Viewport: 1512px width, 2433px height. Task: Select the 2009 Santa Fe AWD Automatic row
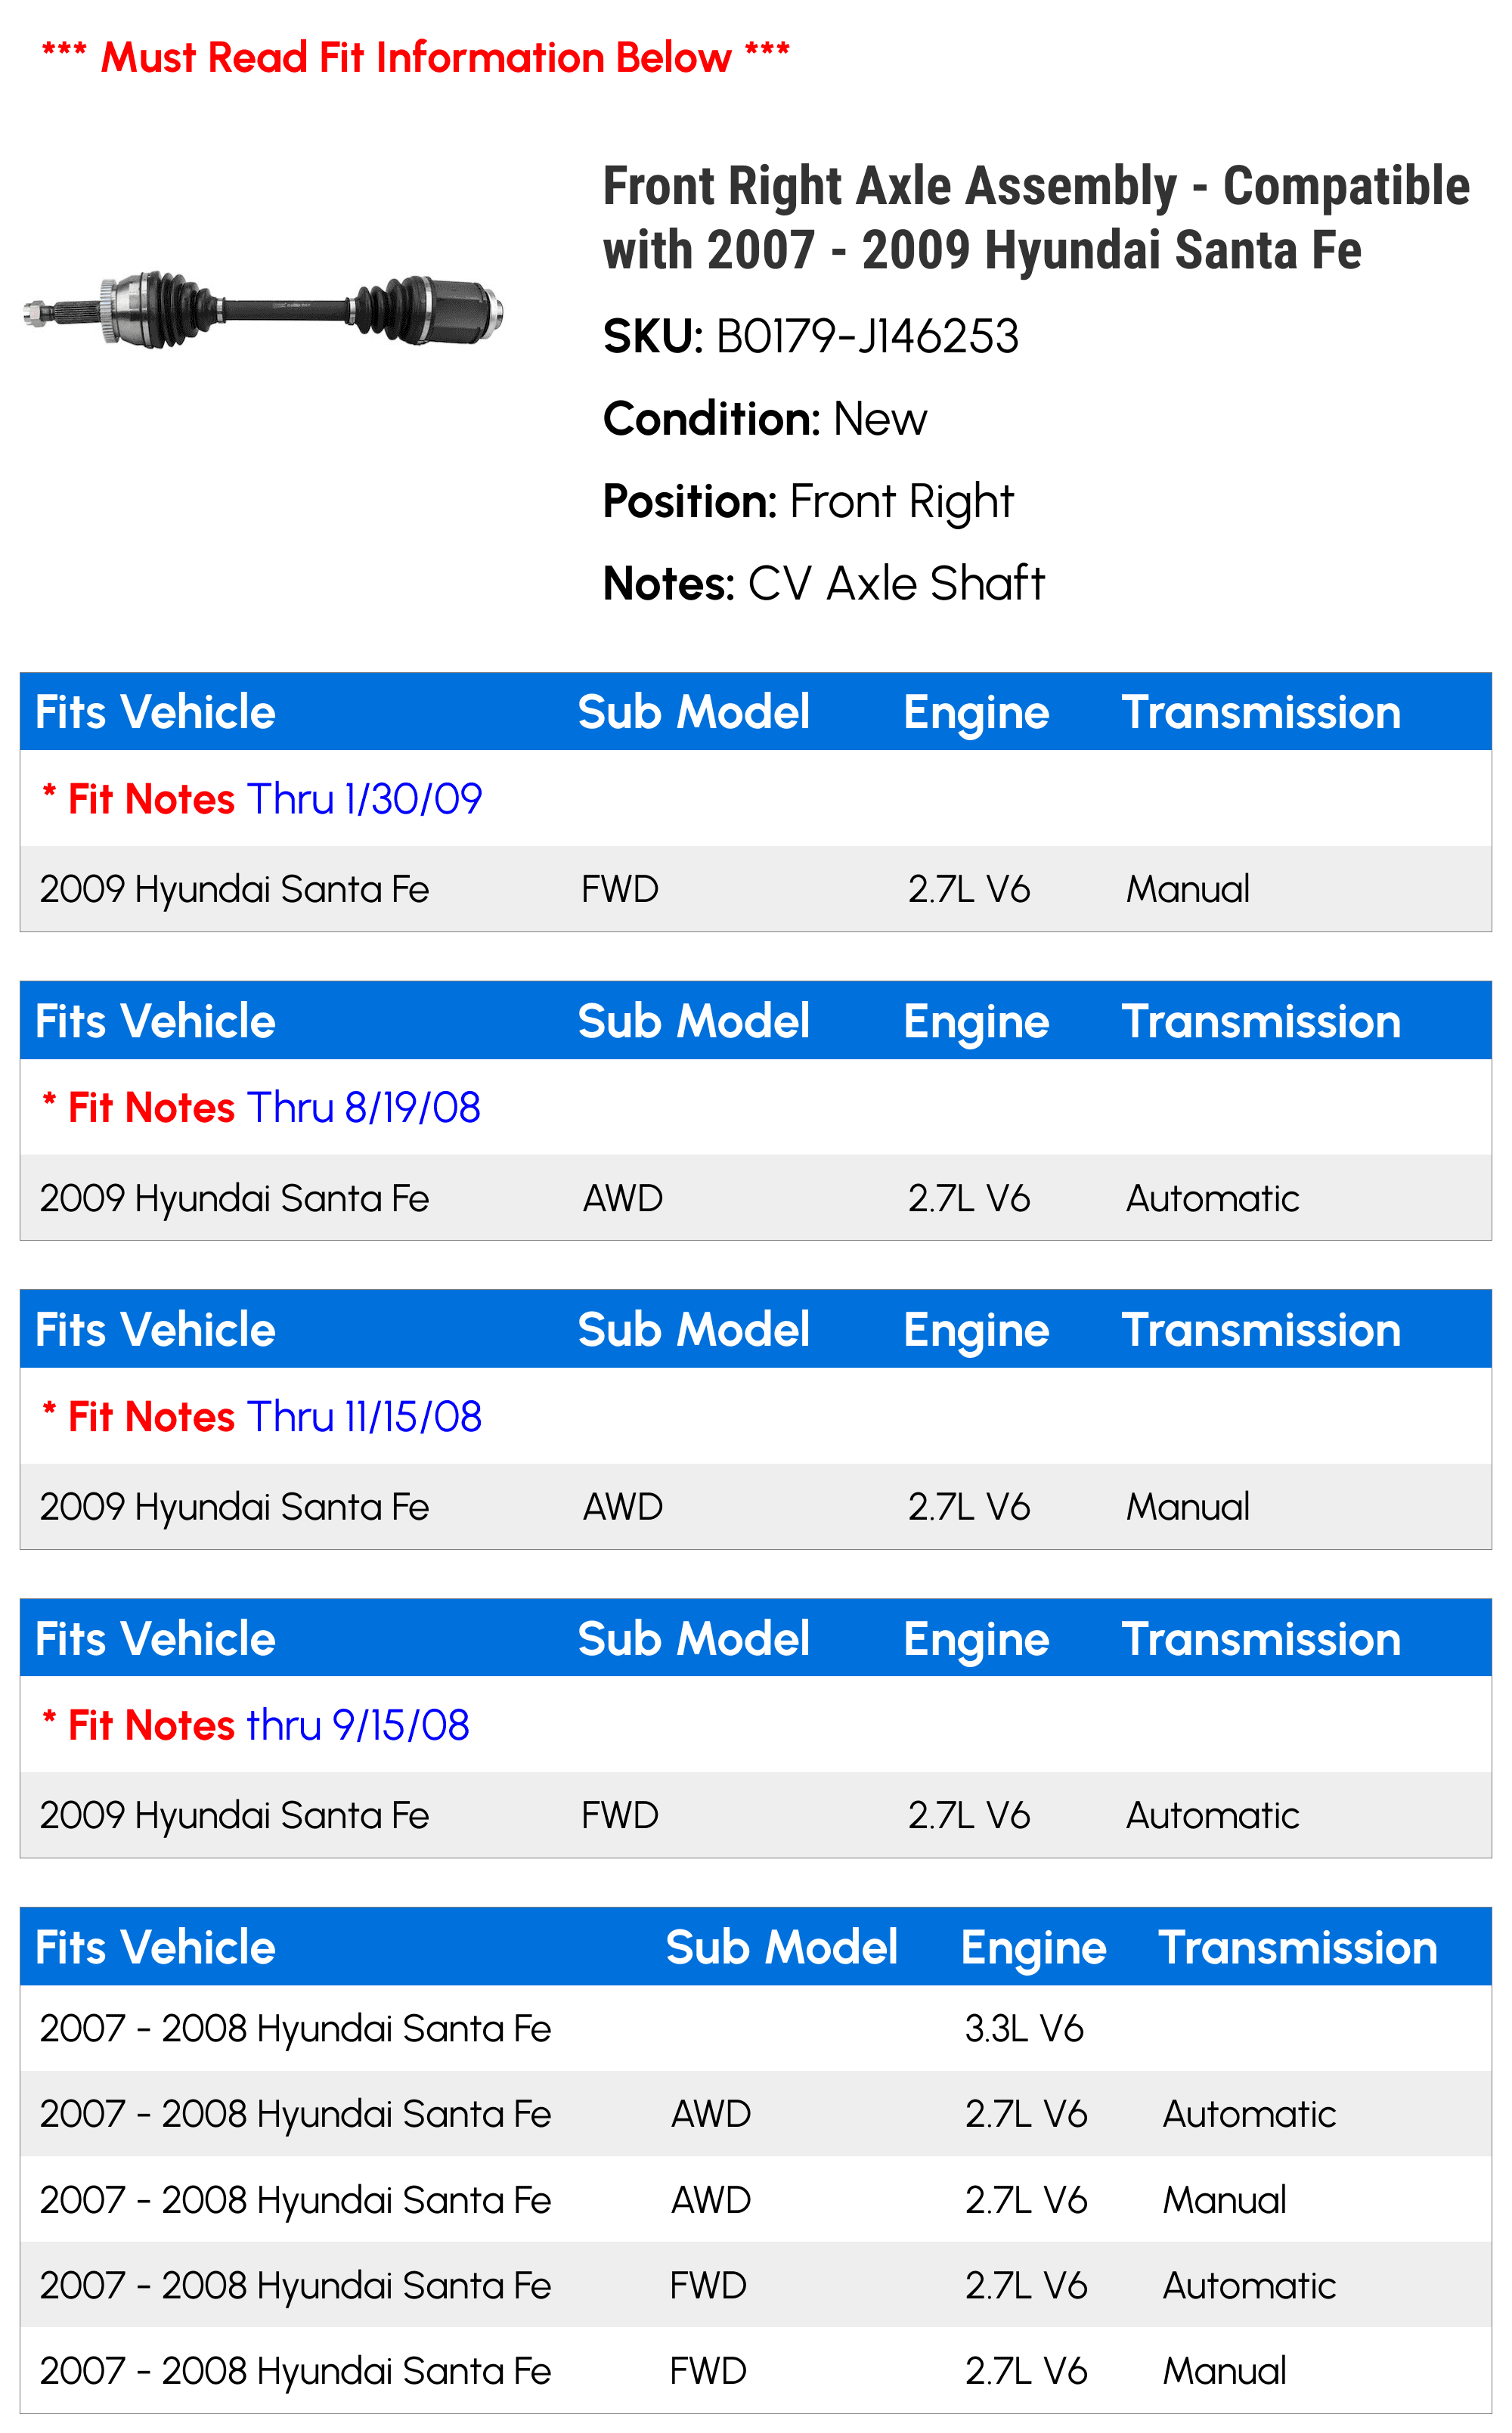(756, 1198)
